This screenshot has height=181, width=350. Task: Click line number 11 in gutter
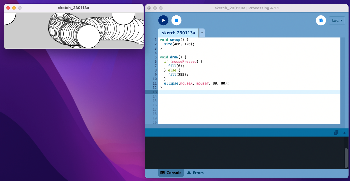pyautogui.click(x=155, y=83)
